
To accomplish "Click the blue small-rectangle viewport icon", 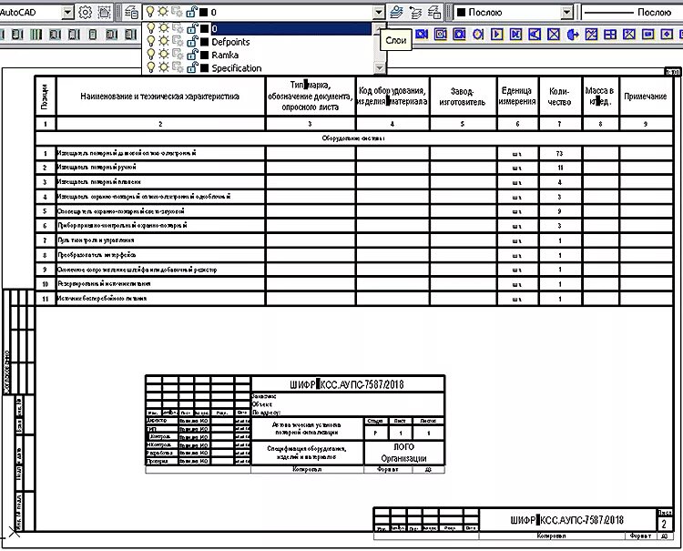I will 647,34.
